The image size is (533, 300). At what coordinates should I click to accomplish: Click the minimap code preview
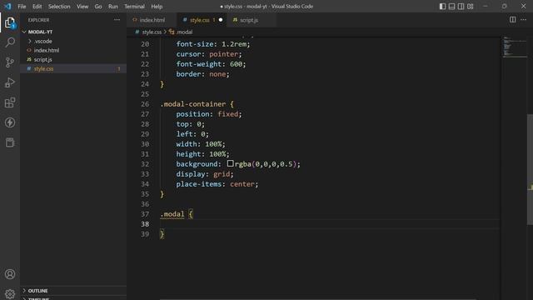pyautogui.click(x=514, y=47)
